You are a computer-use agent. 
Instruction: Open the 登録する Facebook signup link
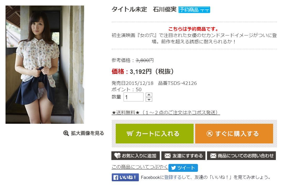[x=173, y=177]
